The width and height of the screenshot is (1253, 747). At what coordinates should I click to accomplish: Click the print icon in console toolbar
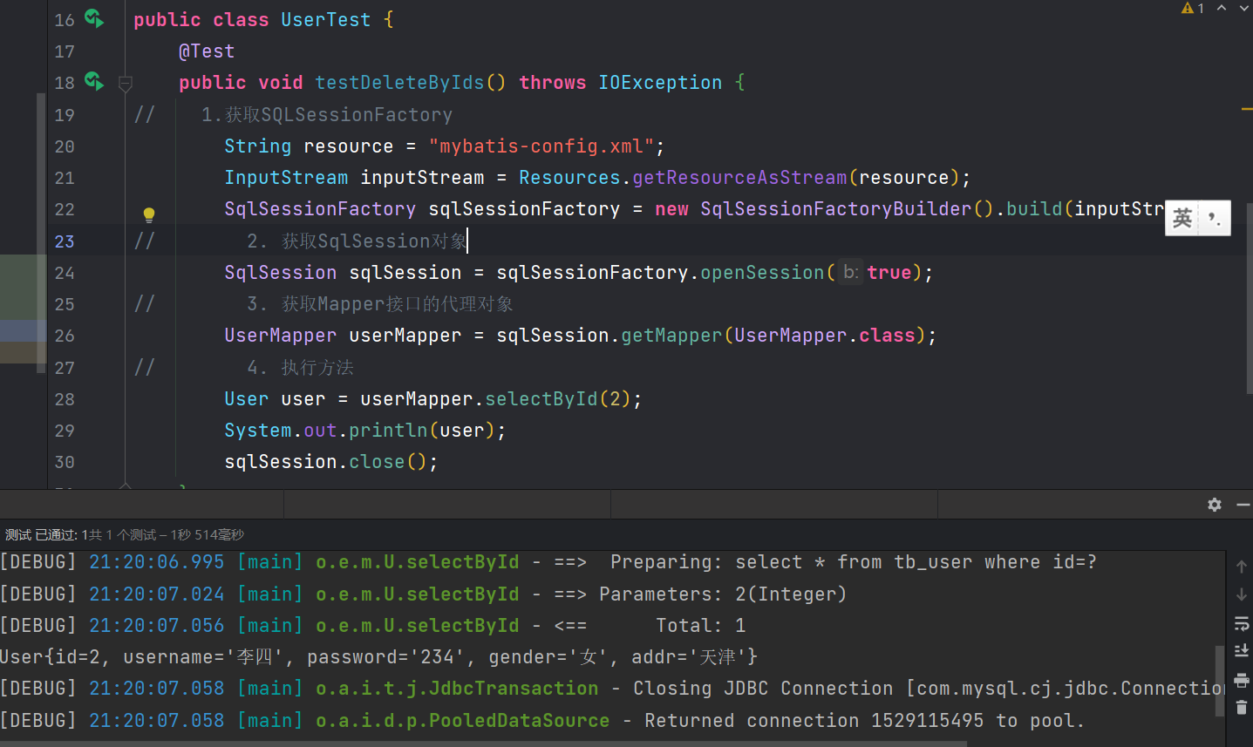[x=1242, y=680]
